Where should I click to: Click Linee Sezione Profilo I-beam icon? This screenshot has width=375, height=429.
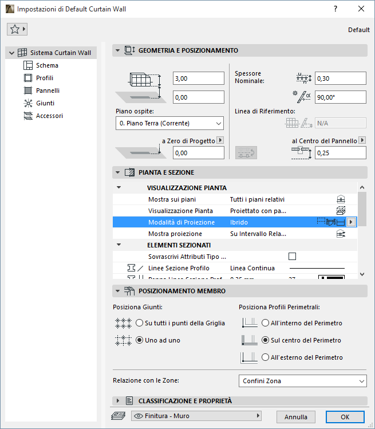(x=131, y=268)
